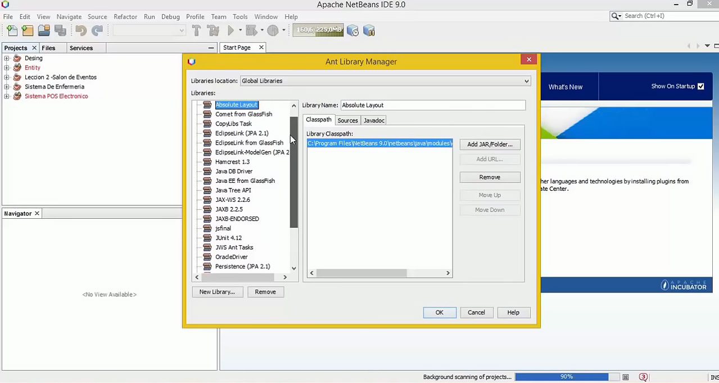This screenshot has height=383, width=719.
Task: Expand the Entity project tree node
Action: tap(7, 67)
